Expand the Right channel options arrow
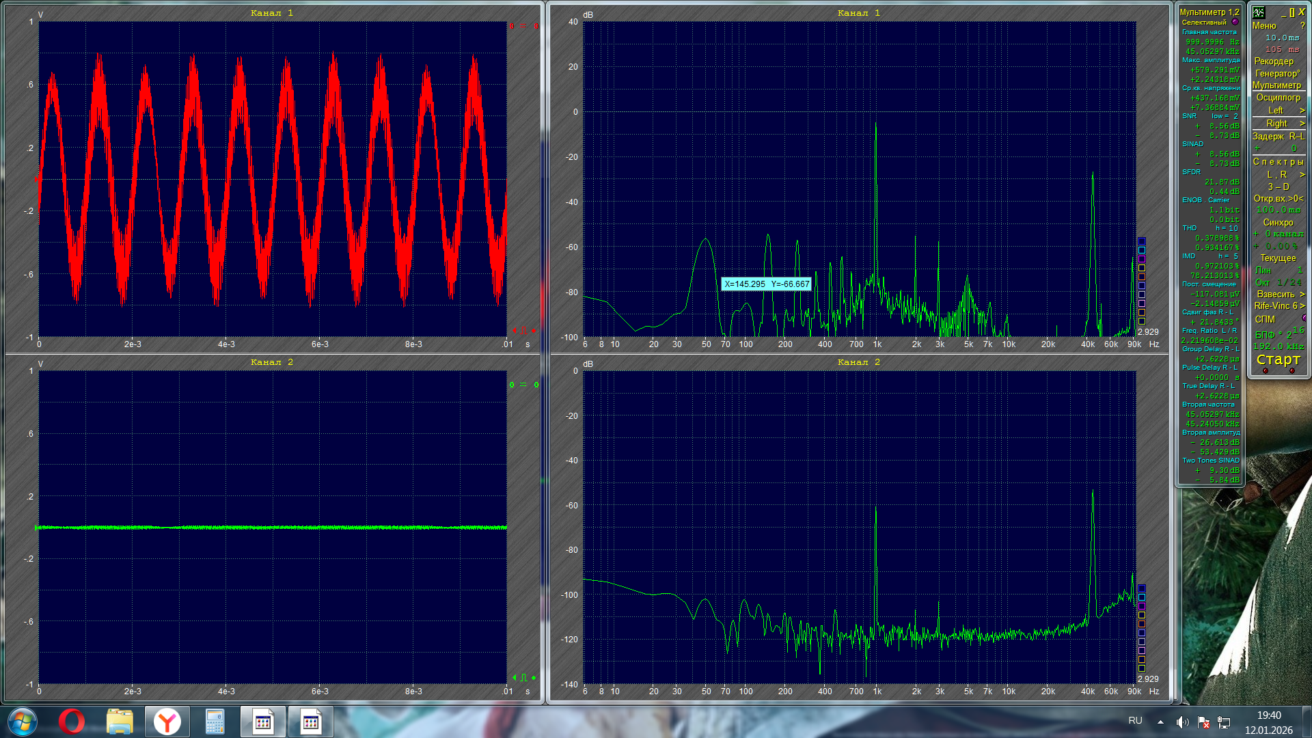Viewport: 1312px width, 738px height. point(1302,123)
